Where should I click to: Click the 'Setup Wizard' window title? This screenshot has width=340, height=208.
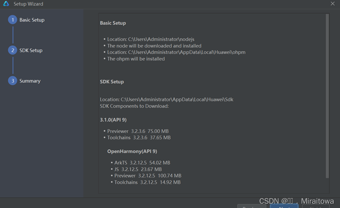tap(28, 4)
